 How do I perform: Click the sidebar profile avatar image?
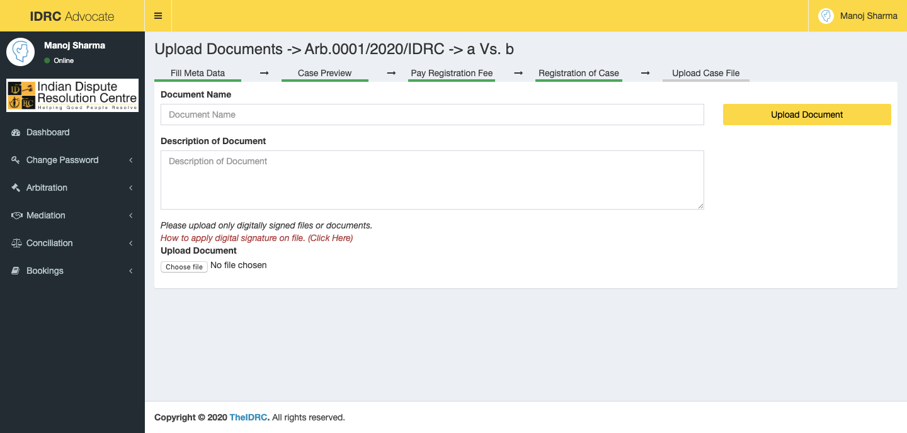pyautogui.click(x=20, y=52)
